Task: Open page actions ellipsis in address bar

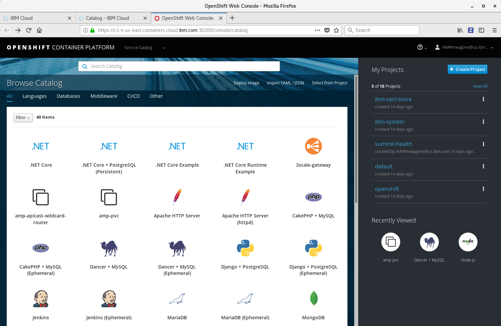Action: 318,30
